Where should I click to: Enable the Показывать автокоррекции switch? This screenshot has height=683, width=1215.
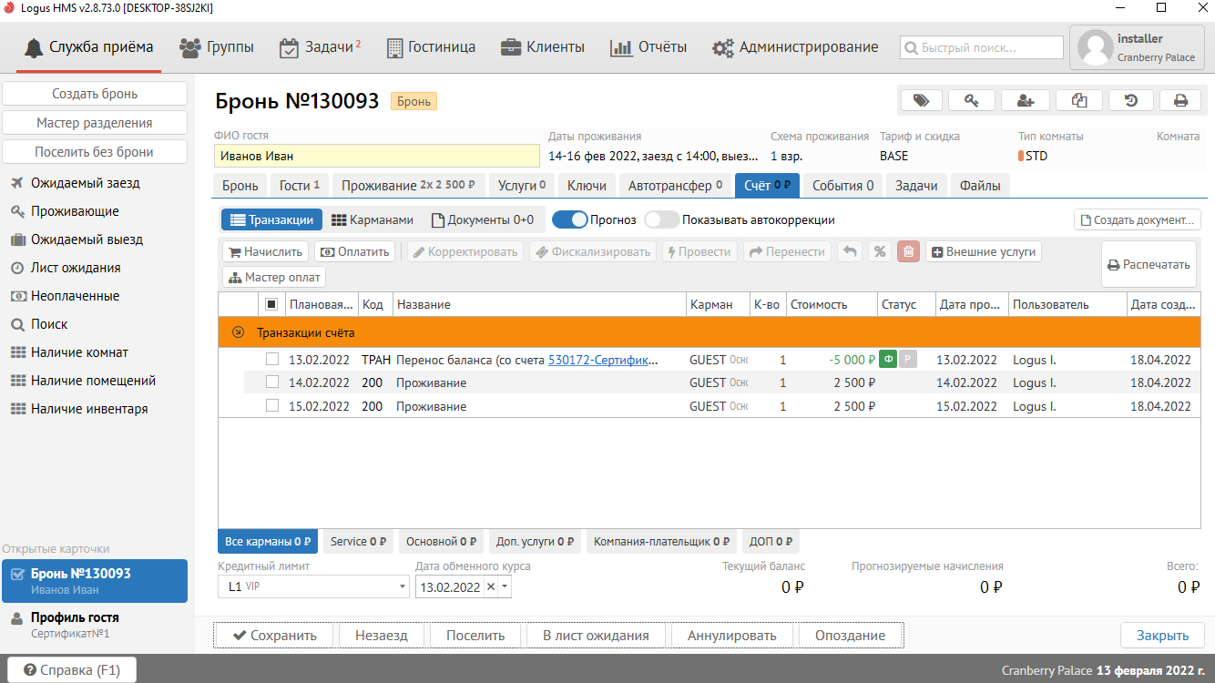point(661,219)
